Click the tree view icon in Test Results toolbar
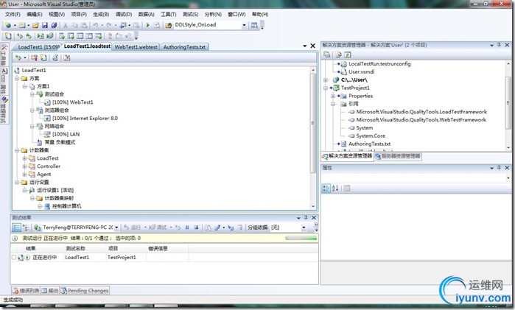 coord(25,228)
